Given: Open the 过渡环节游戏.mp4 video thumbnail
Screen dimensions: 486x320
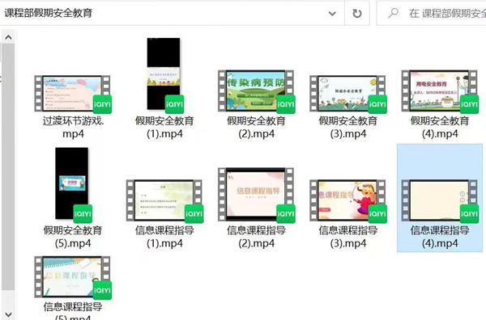Looking at the screenshot, I should coord(73,94).
